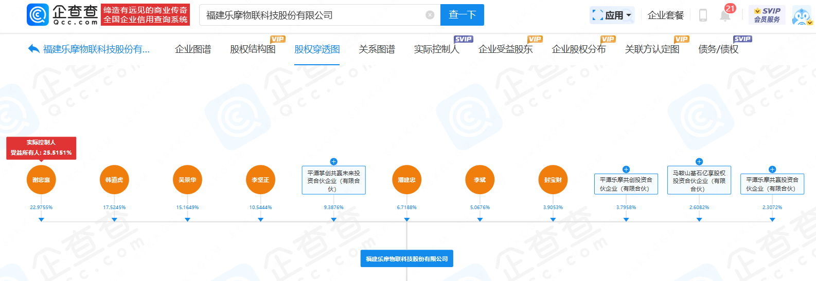The width and height of the screenshot is (816, 281).
Task: Expand the 平潭掌创共赢未来投资 plus icon
Action: (x=333, y=161)
